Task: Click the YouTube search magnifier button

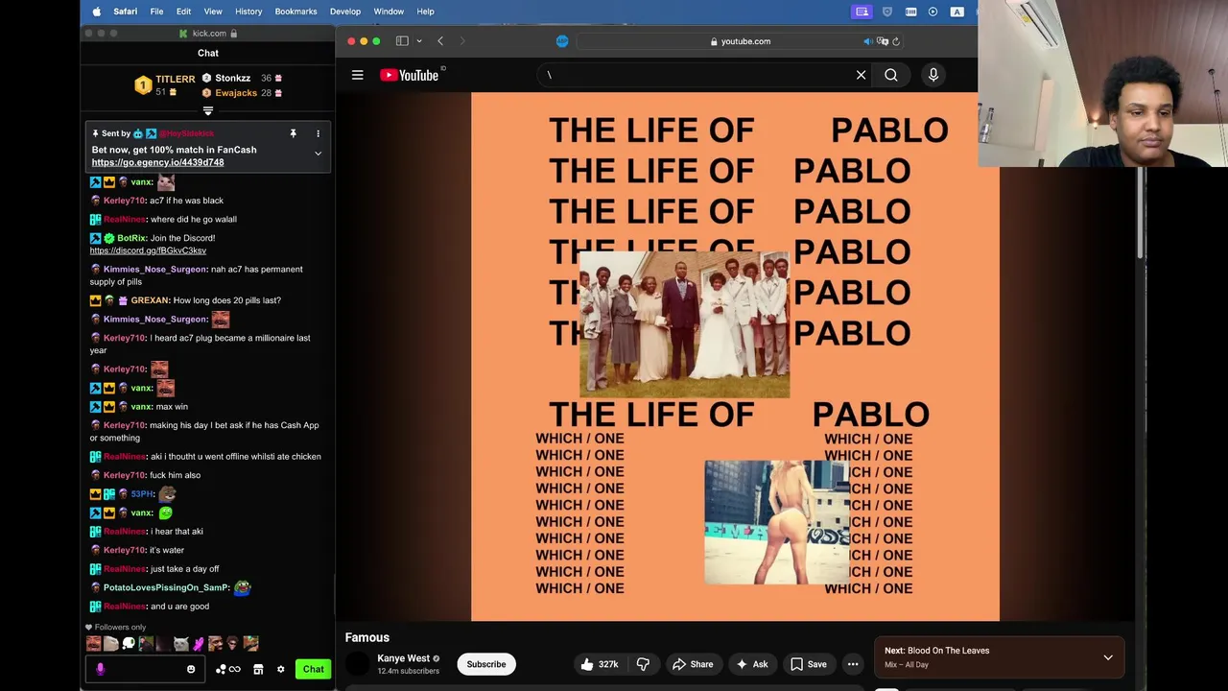Action: (891, 75)
